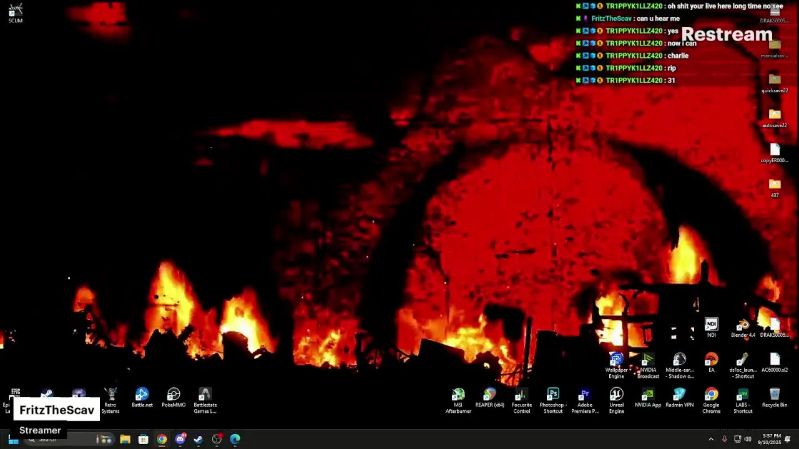Image resolution: width=799 pixels, height=449 pixels.
Task: Select the manualsave folder on desktop
Action: (x=775, y=48)
